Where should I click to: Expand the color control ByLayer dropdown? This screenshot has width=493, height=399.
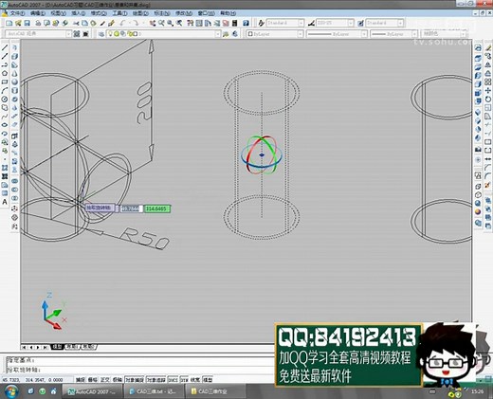[301, 34]
